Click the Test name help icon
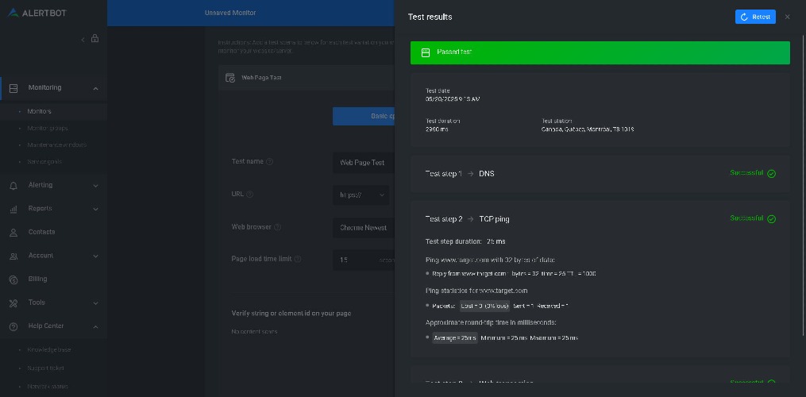Image resolution: width=806 pixels, height=397 pixels. tap(270, 162)
